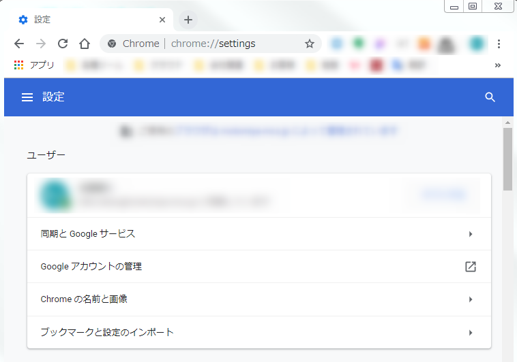Go back using the back arrow
The height and width of the screenshot is (362, 517).
point(19,44)
